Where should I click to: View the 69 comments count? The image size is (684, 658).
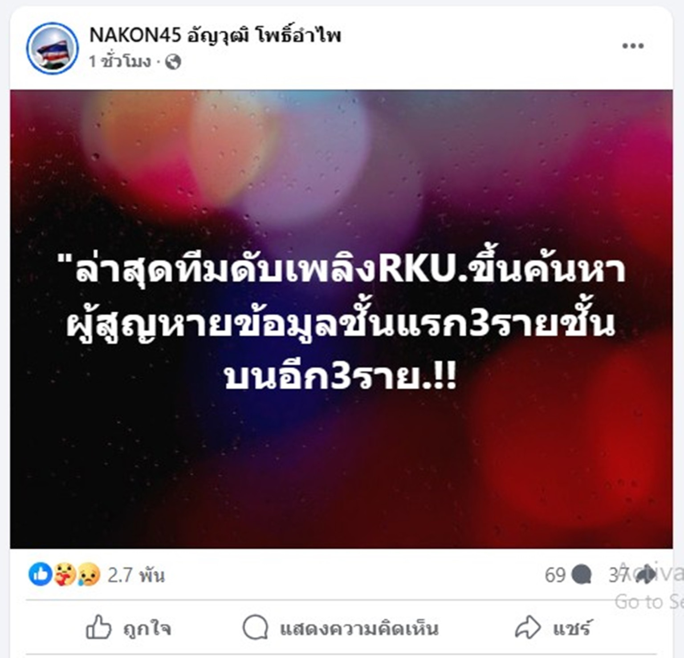[x=555, y=575]
